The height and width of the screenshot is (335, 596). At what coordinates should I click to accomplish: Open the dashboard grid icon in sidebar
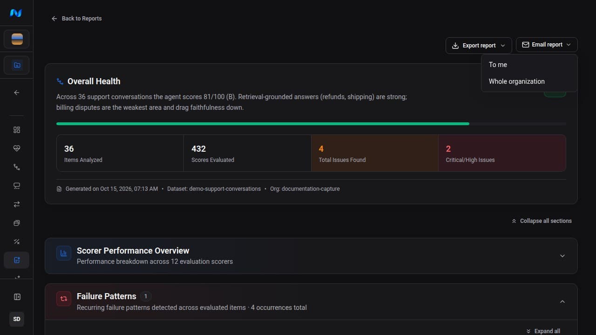click(17, 130)
